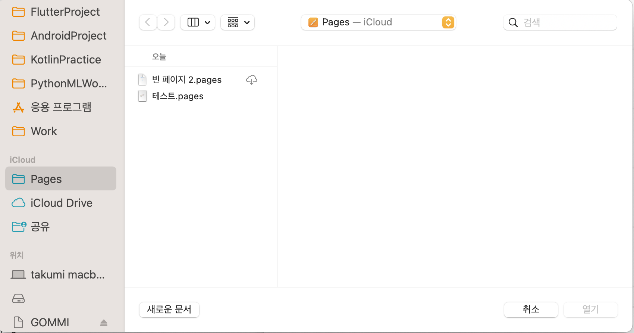Open the column view mode dropdown

click(198, 22)
